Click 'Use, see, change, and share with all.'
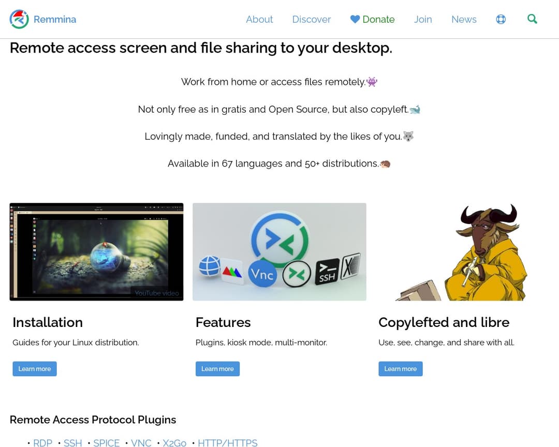The image size is (559, 447). click(x=446, y=342)
